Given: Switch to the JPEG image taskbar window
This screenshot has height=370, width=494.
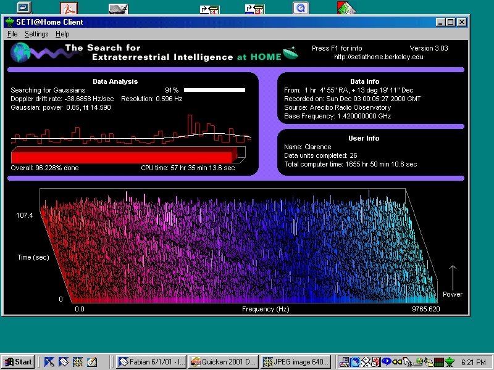Looking at the screenshot, I should 296,362.
